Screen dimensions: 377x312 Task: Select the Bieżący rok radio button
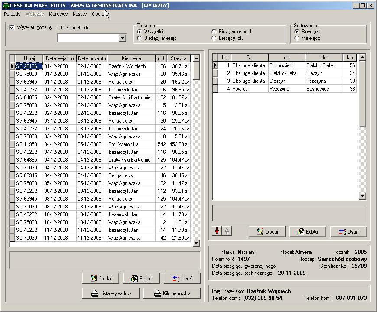[214, 38]
